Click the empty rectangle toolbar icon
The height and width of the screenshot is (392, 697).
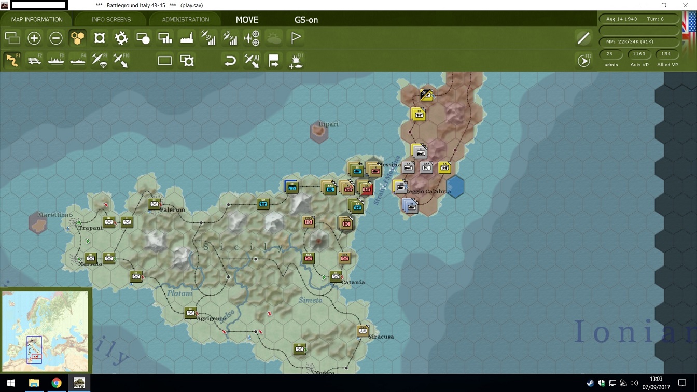(x=165, y=61)
